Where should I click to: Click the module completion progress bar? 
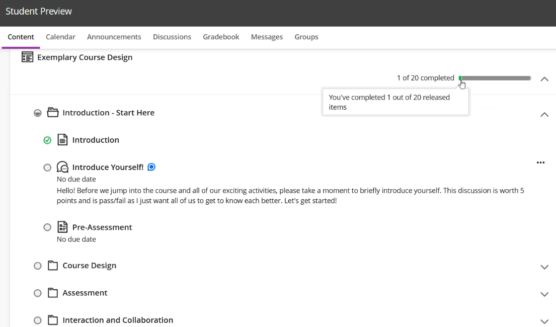tap(495, 78)
